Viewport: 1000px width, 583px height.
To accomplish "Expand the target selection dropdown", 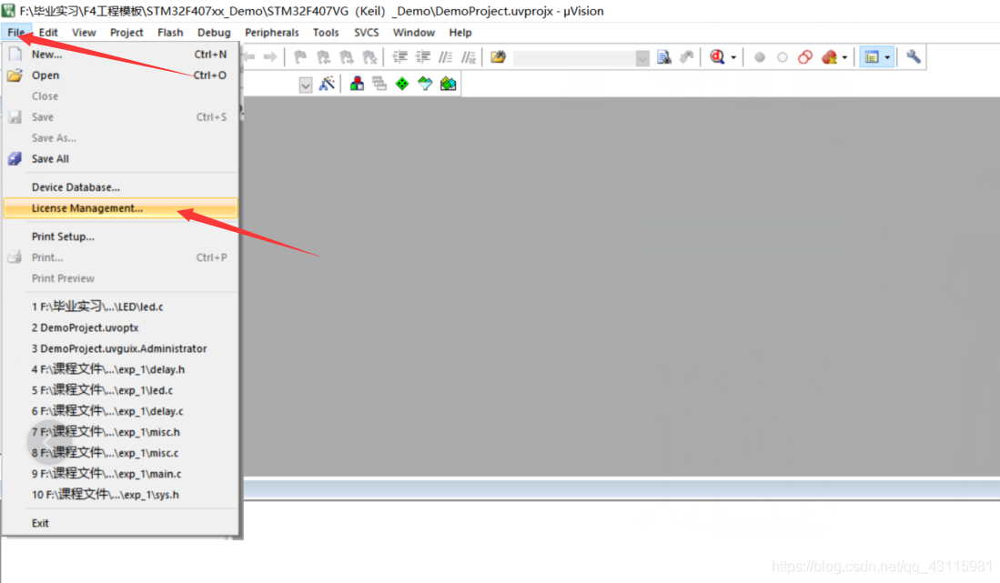I will tap(306, 85).
